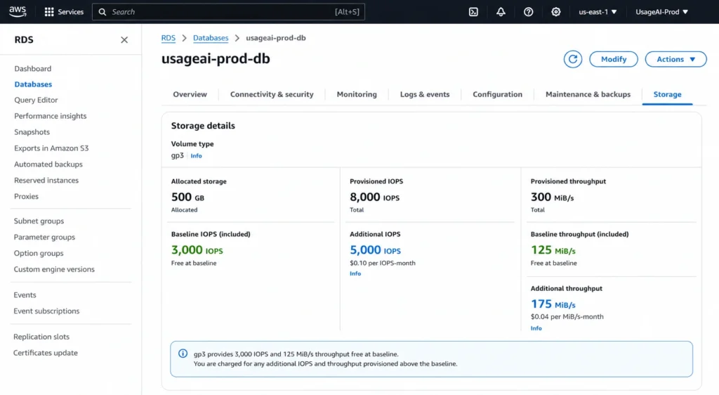This screenshot has height=395, width=719.
Task: Open Event subscriptions in the sidebar
Action: pyautogui.click(x=46, y=311)
